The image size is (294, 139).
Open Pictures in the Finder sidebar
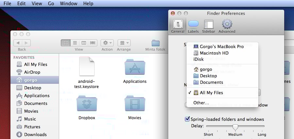tap(35, 127)
